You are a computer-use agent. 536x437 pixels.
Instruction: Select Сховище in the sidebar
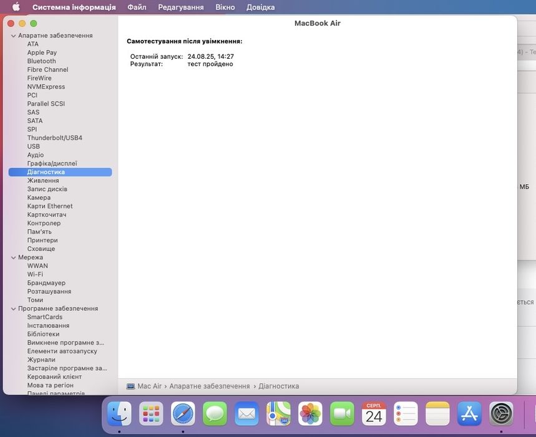(41, 249)
